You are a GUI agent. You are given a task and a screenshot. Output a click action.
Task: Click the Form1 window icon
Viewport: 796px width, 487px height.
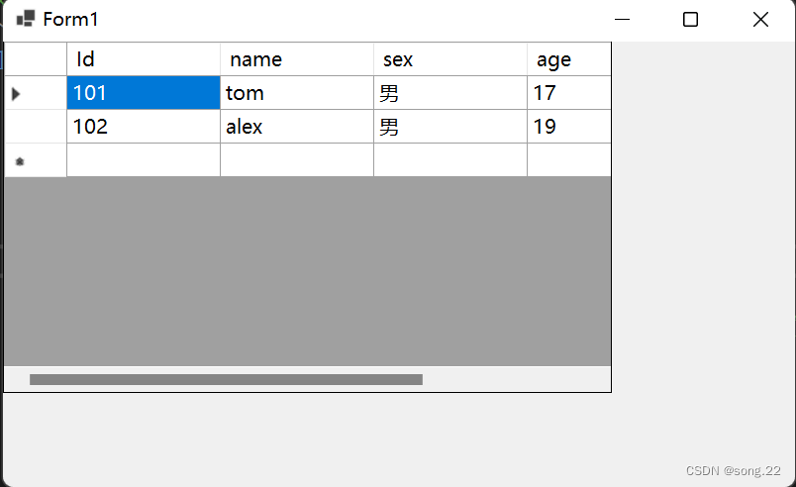(26, 19)
